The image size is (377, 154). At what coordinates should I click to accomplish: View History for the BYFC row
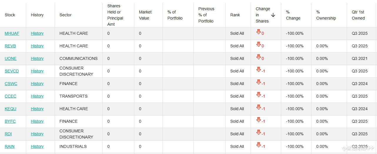37,121
